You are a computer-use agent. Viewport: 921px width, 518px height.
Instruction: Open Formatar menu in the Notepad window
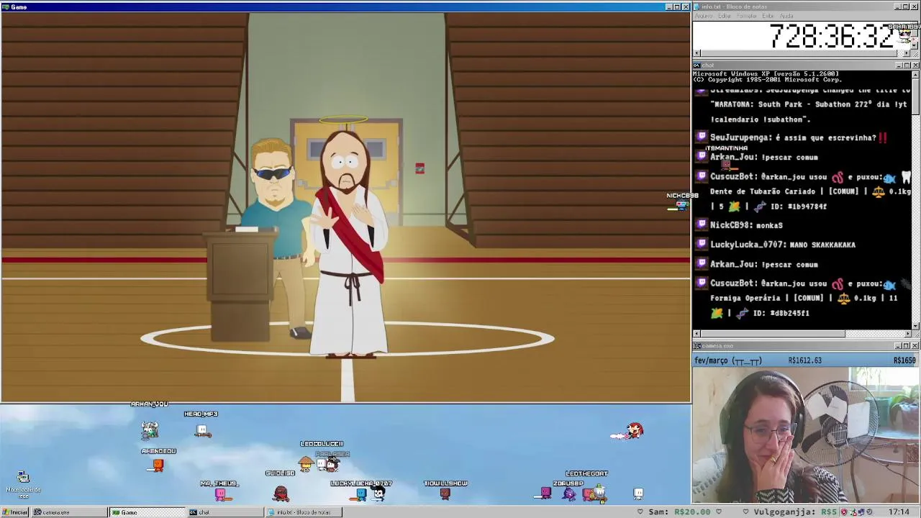click(747, 16)
